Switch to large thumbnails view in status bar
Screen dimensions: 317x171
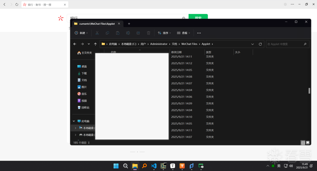(x=308, y=143)
